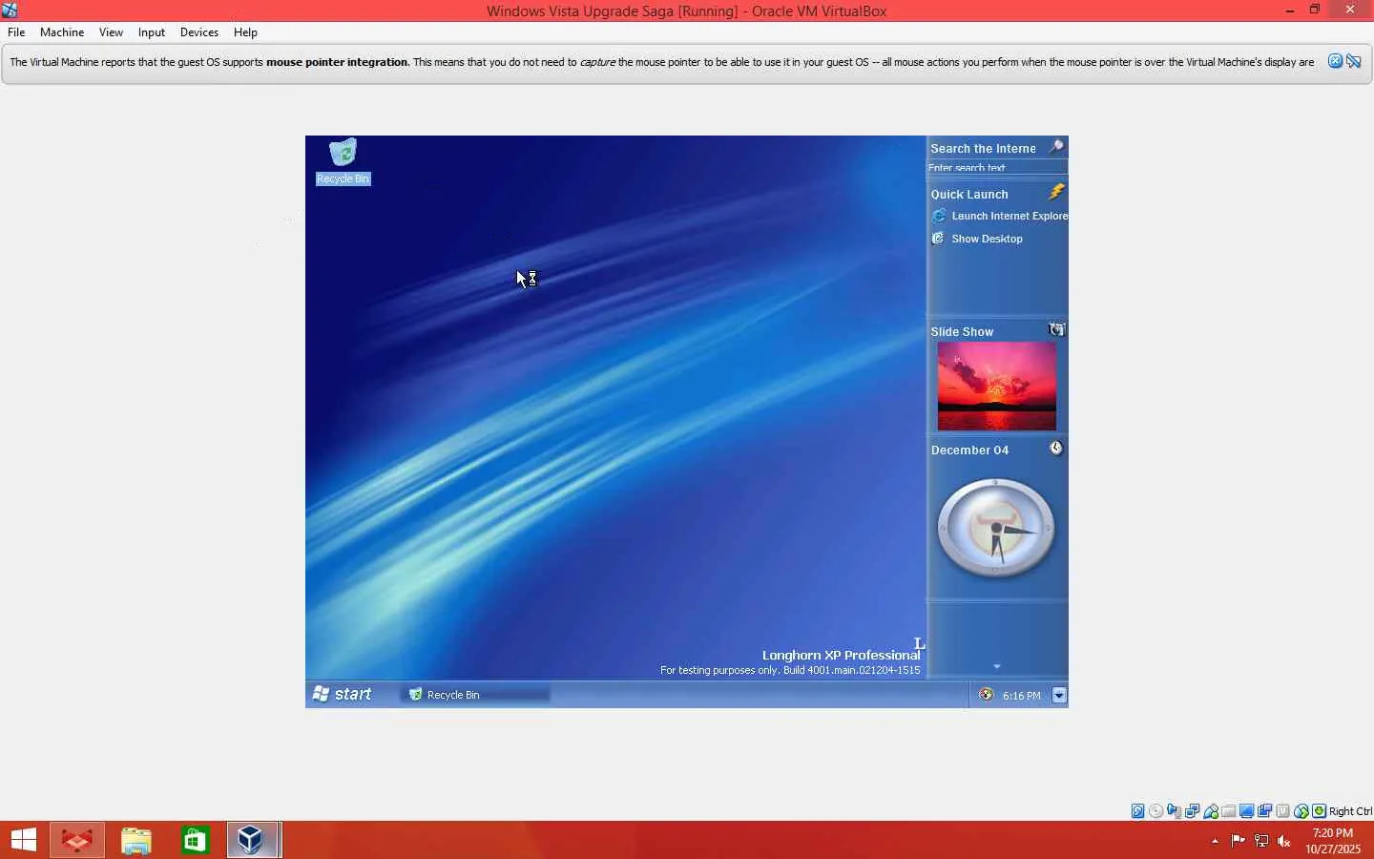The height and width of the screenshot is (859, 1374).
Task: Click the VirtualBox icon in the title bar
Action: pos(10,10)
